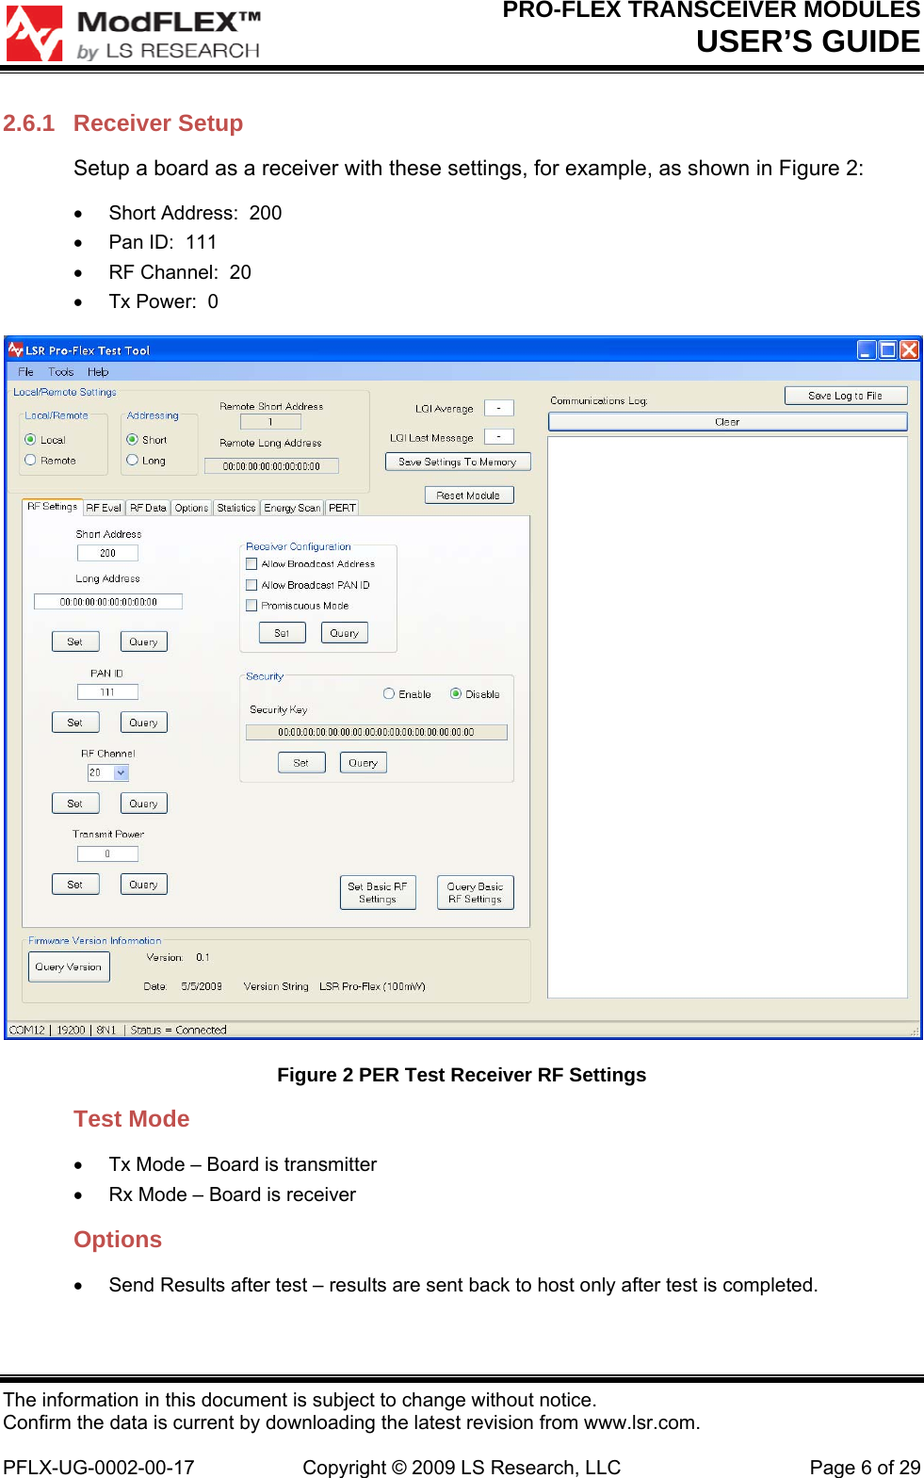Click Query under RF Channel
Screen dimensions: 924x1478
(144, 804)
